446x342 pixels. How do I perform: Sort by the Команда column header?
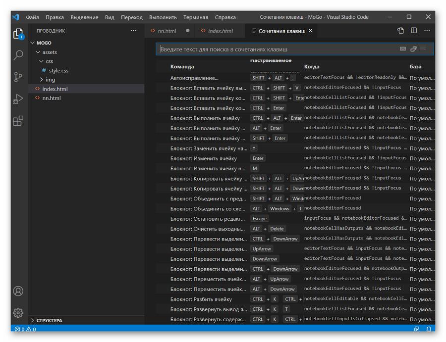(182, 66)
